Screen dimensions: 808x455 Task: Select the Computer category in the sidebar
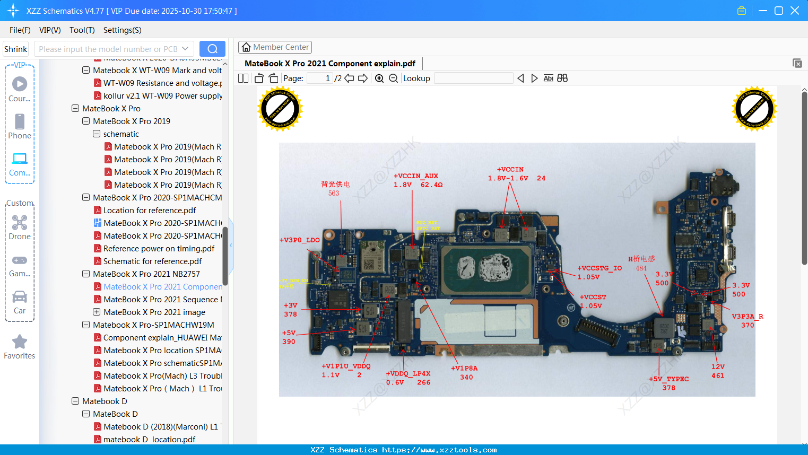[x=20, y=164]
